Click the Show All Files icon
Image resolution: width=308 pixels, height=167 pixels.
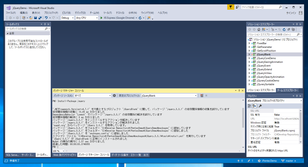click(x=293, y=29)
